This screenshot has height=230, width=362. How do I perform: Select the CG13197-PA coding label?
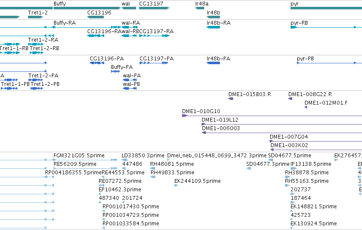pos(157,59)
